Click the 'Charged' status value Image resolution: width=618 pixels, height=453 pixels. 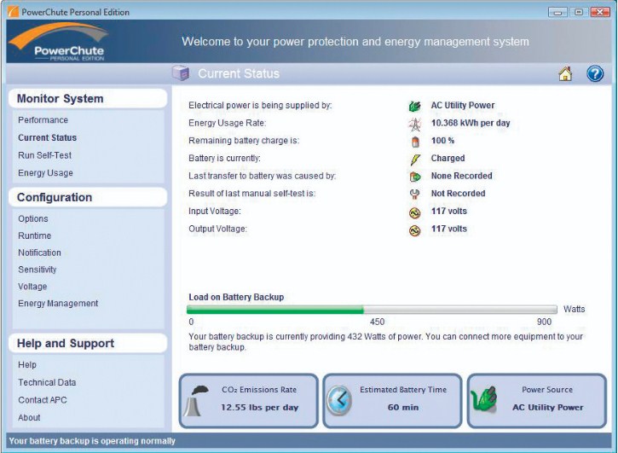pos(448,158)
